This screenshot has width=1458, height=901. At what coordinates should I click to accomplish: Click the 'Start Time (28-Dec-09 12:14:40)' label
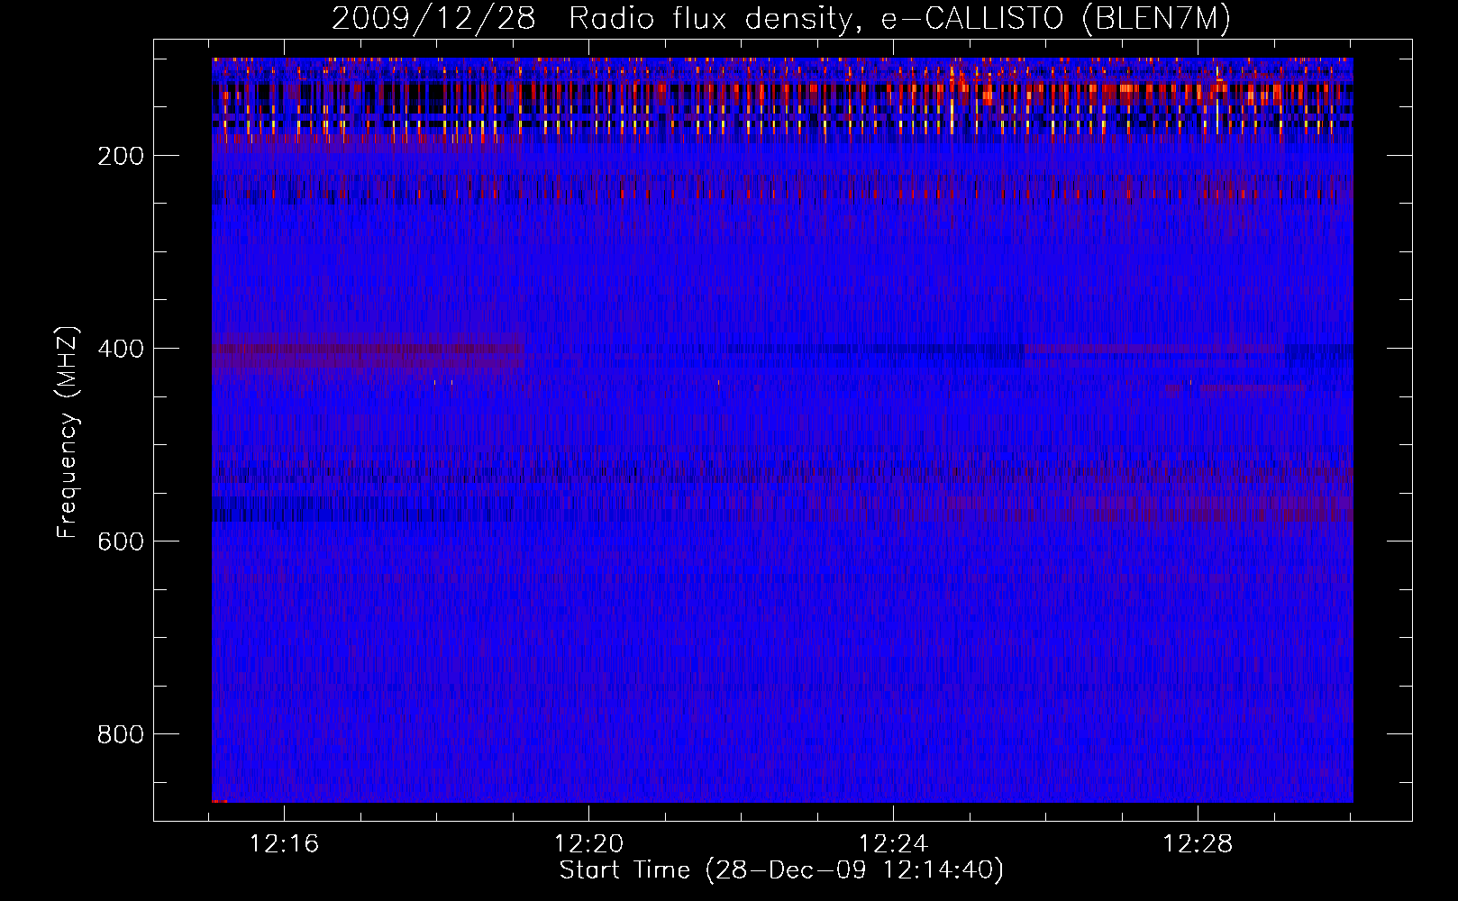click(781, 870)
